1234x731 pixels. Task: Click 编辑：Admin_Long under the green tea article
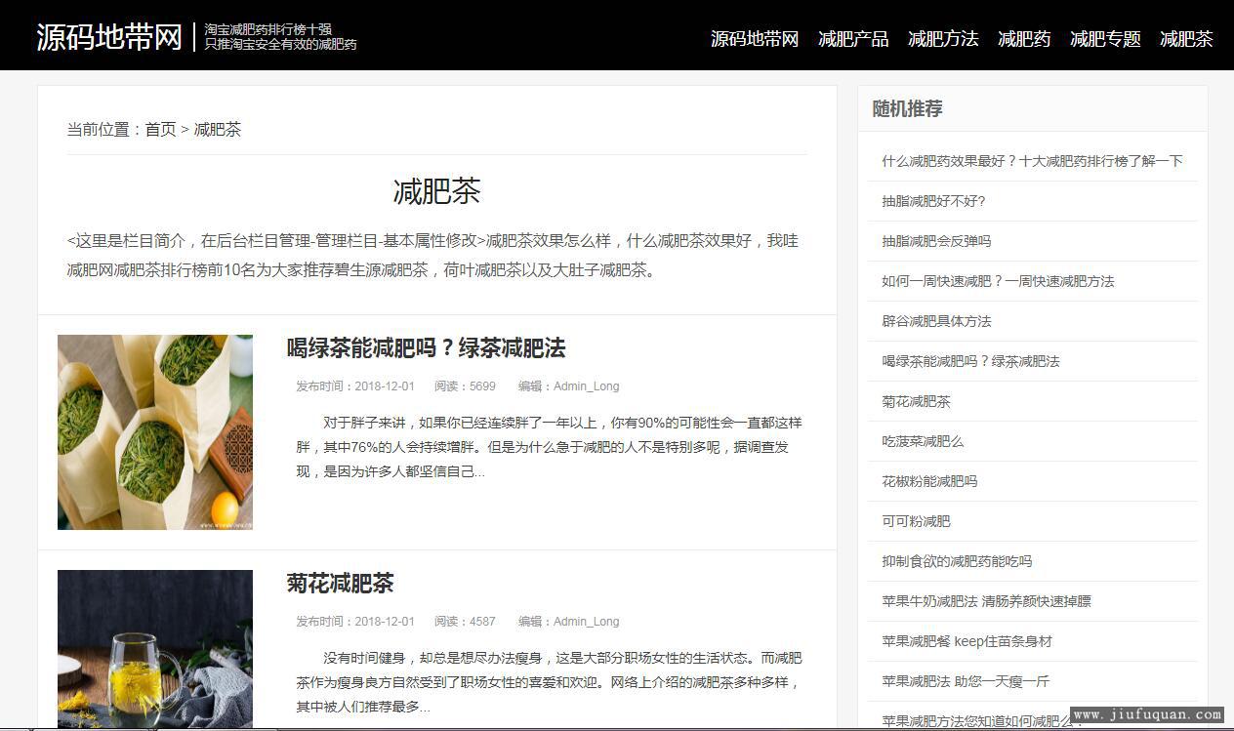point(568,386)
